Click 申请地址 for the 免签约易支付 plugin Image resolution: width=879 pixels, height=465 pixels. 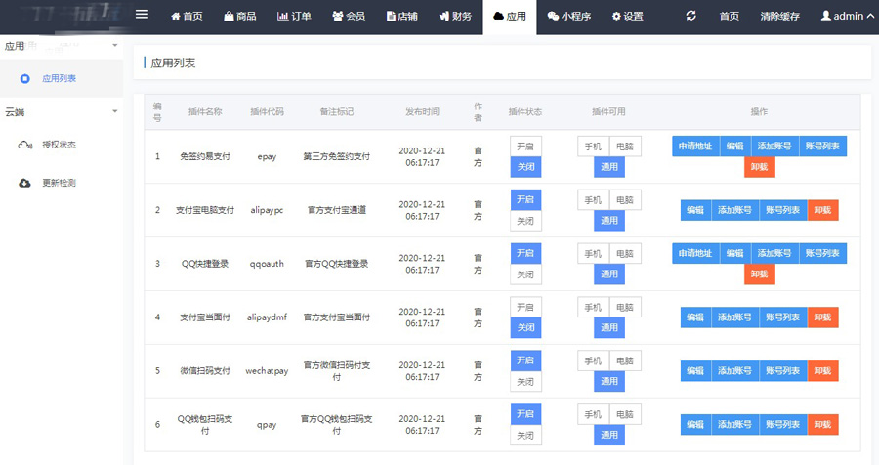coord(695,147)
